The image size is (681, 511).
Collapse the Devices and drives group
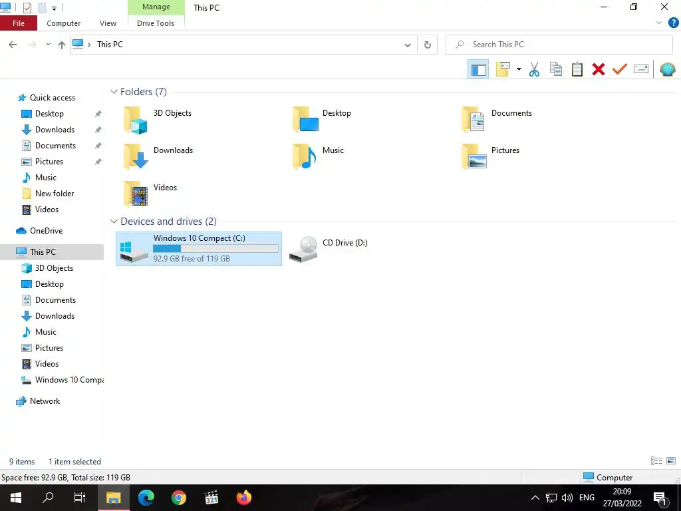(x=114, y=222)
